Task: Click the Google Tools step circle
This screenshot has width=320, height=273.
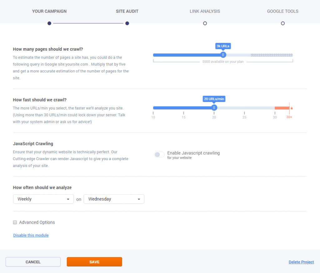Action: coord(282,23)
